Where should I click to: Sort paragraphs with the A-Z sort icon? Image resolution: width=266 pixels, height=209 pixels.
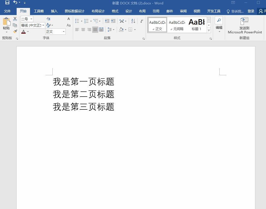[x=133, y=21]
